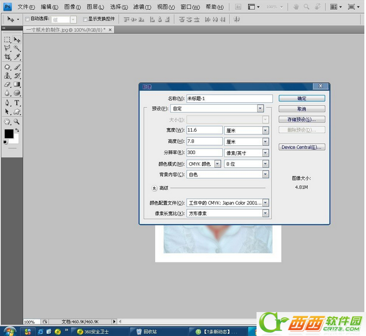Select the Eyedropper tool
Viewport: 366px width, 336px height.
tap(17, 57)
